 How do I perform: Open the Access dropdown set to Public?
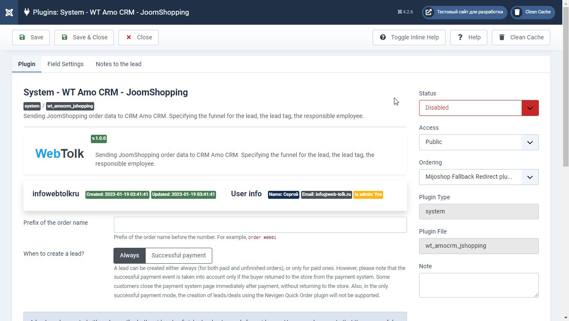[x=479, y=142]
